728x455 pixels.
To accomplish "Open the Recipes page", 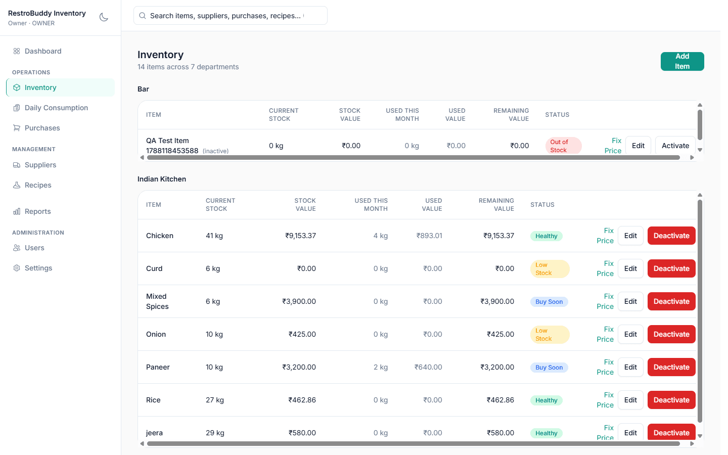I will click(61, 185).
